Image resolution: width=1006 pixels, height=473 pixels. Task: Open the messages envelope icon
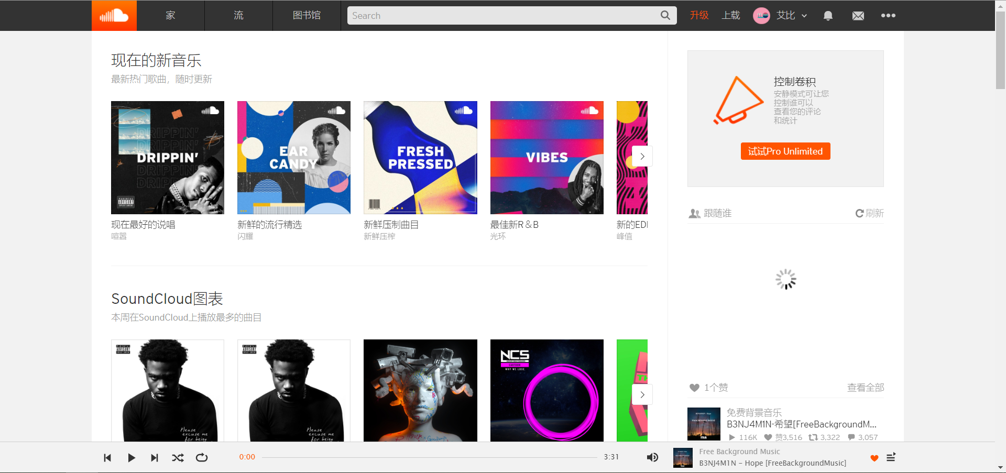tap(858, 16)
